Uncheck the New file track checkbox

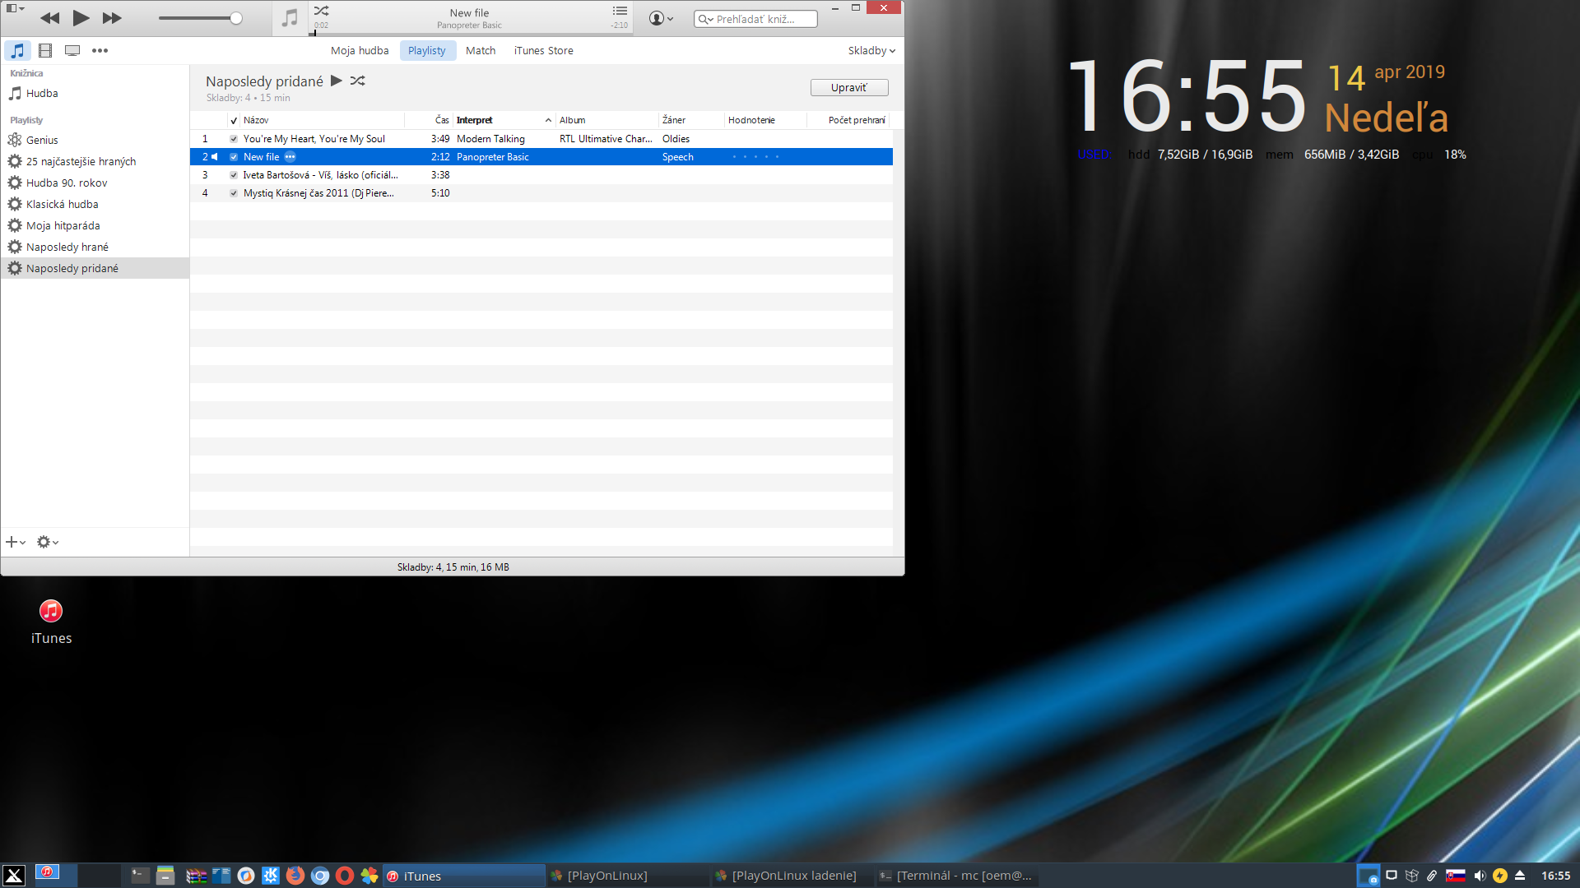pyautogui.click(x=234, y=157)
